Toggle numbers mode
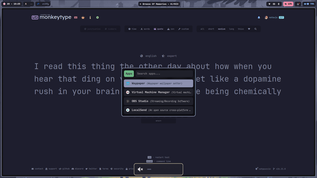 110,29
